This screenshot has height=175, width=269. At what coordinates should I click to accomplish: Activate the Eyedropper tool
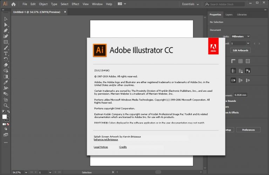pos(6,82)
